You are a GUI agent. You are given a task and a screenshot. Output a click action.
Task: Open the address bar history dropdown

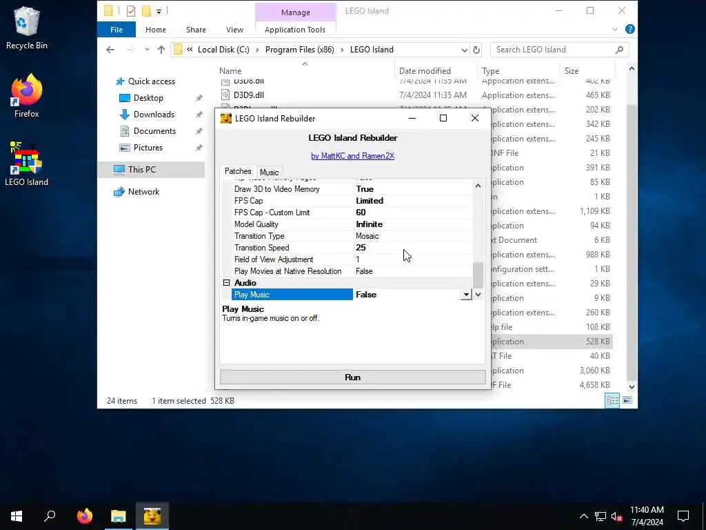(x=464, y=50)
